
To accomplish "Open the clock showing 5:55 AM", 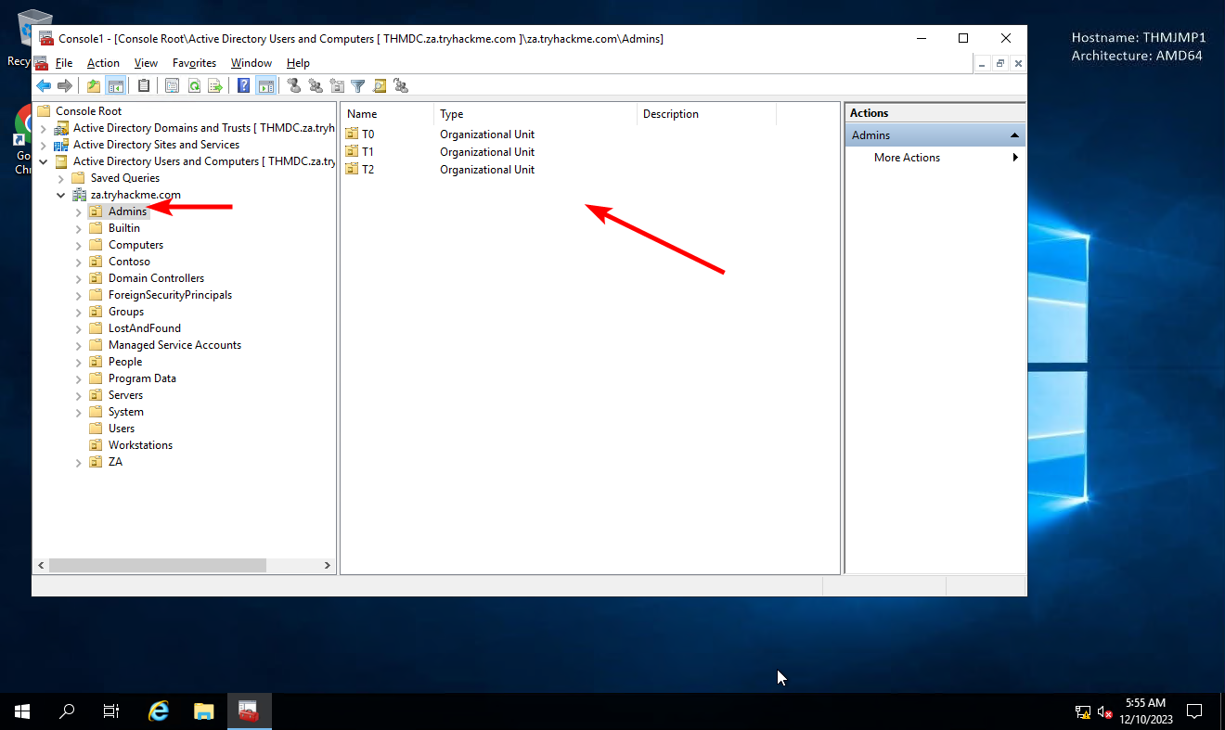I will (x=1145, y=711).
